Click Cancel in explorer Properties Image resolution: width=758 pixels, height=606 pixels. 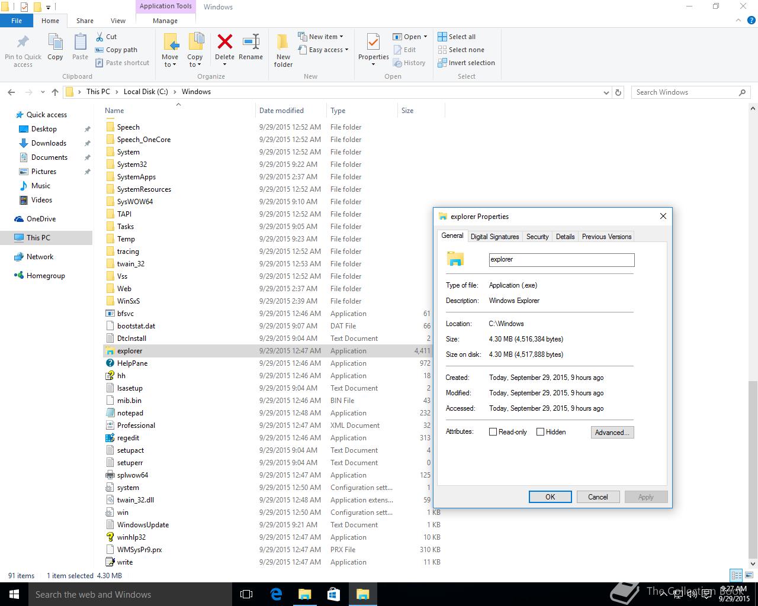pyautogui.click(x=598, y=497)
